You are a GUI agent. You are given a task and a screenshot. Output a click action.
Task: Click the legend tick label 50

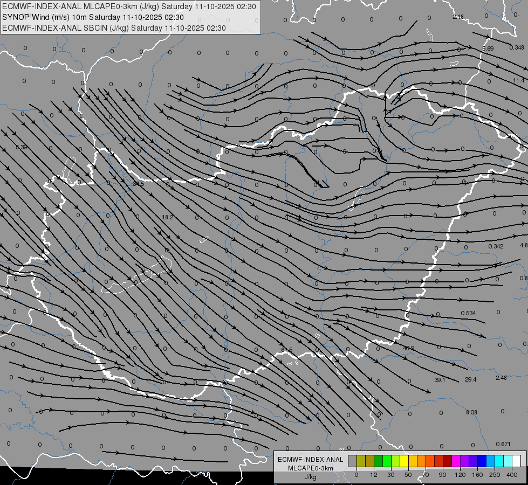tap(408, 475)
